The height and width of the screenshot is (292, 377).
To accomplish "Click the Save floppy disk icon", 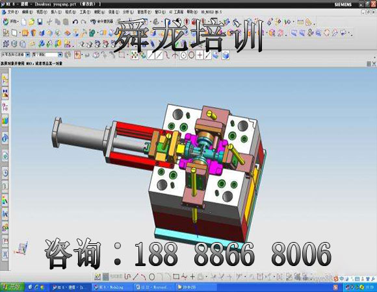I will click(x=40, y=22).
